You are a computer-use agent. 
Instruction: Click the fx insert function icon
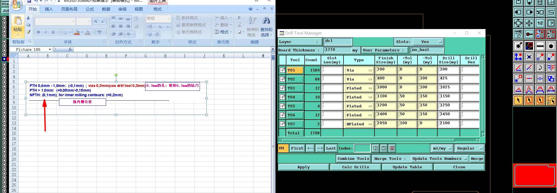70,49
